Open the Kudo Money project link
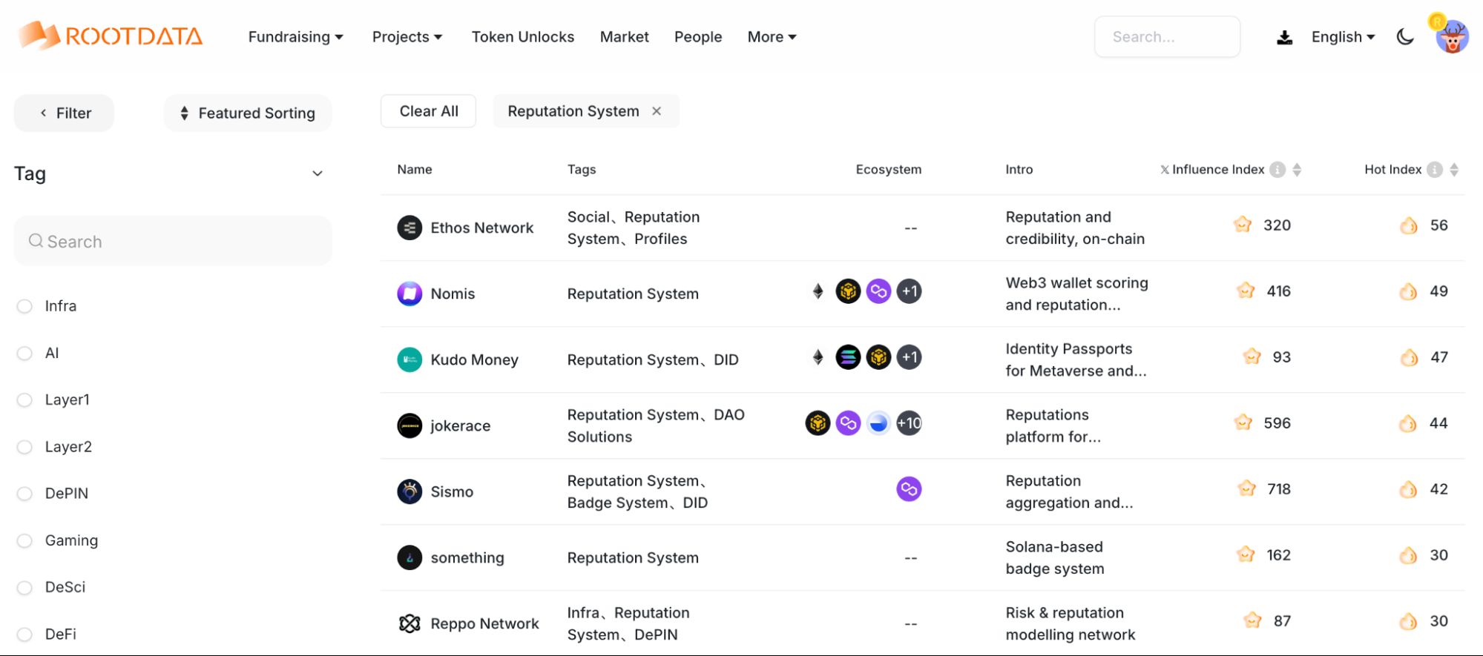Viewport: 1483px width, 656px height. click(x=474, y=360)
